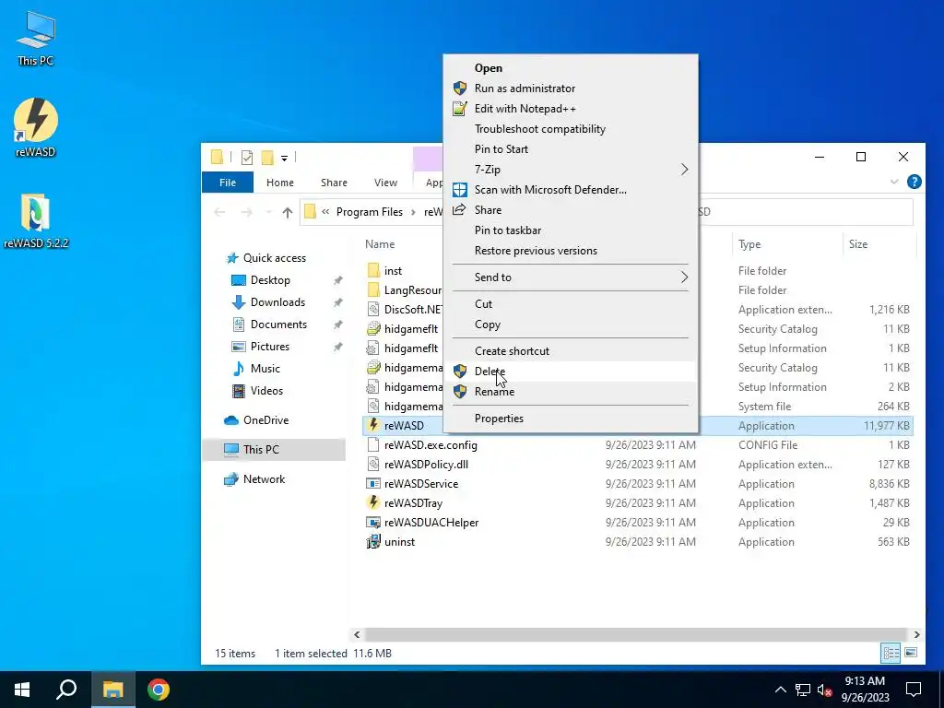Choose Delete in context menu
Screen dimensions: 944x708
490,371
